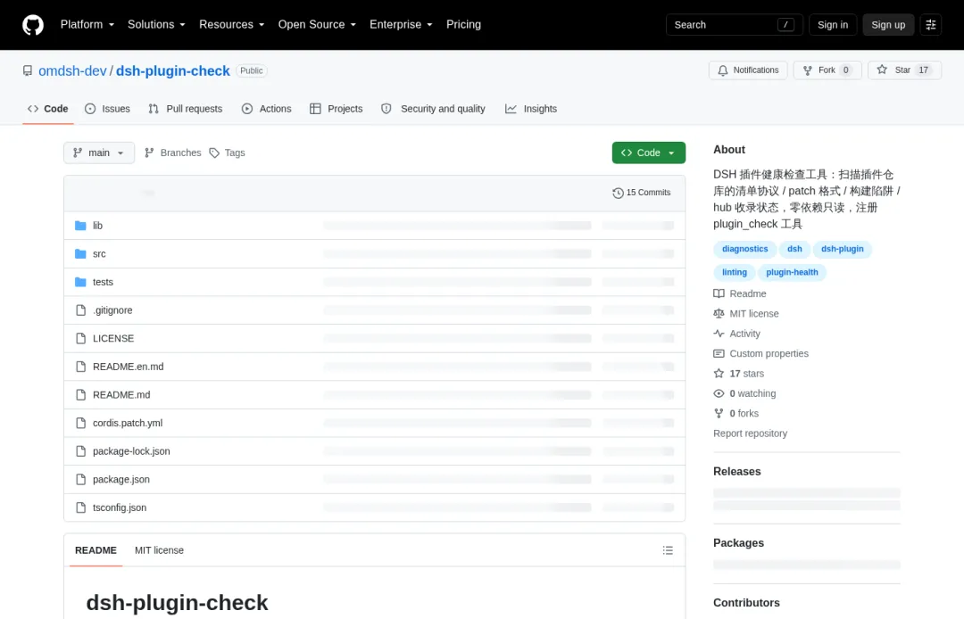Select the Code tab
This screenshot has height=619, width=964.
(x=48, y=109)
